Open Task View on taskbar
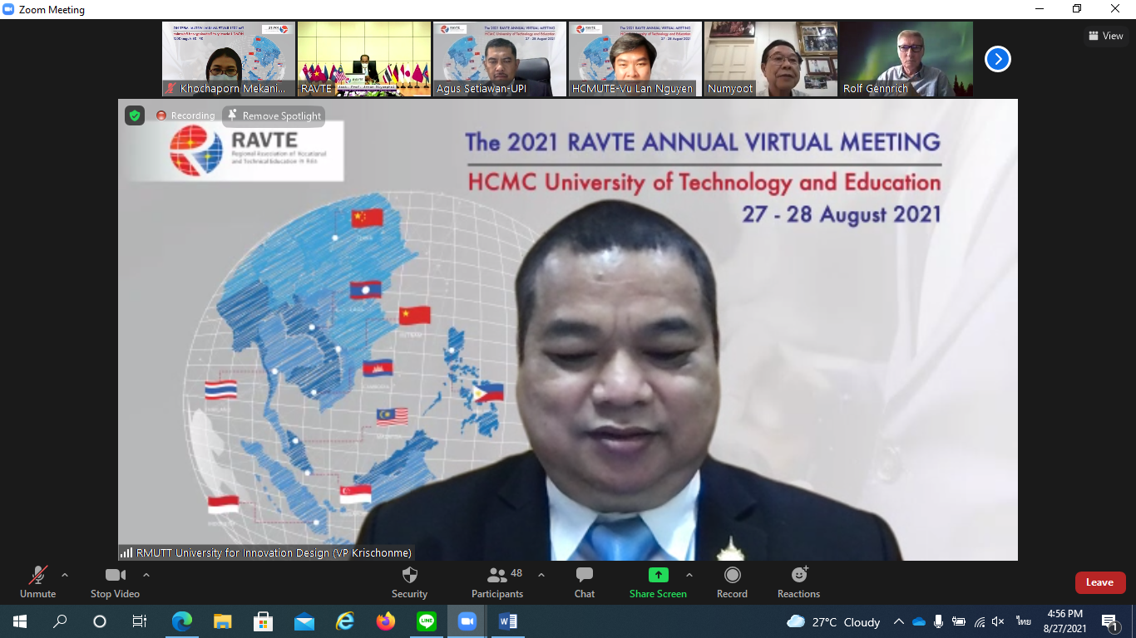Viewport: 1136px width, 638px height. [x=140, y=621]
